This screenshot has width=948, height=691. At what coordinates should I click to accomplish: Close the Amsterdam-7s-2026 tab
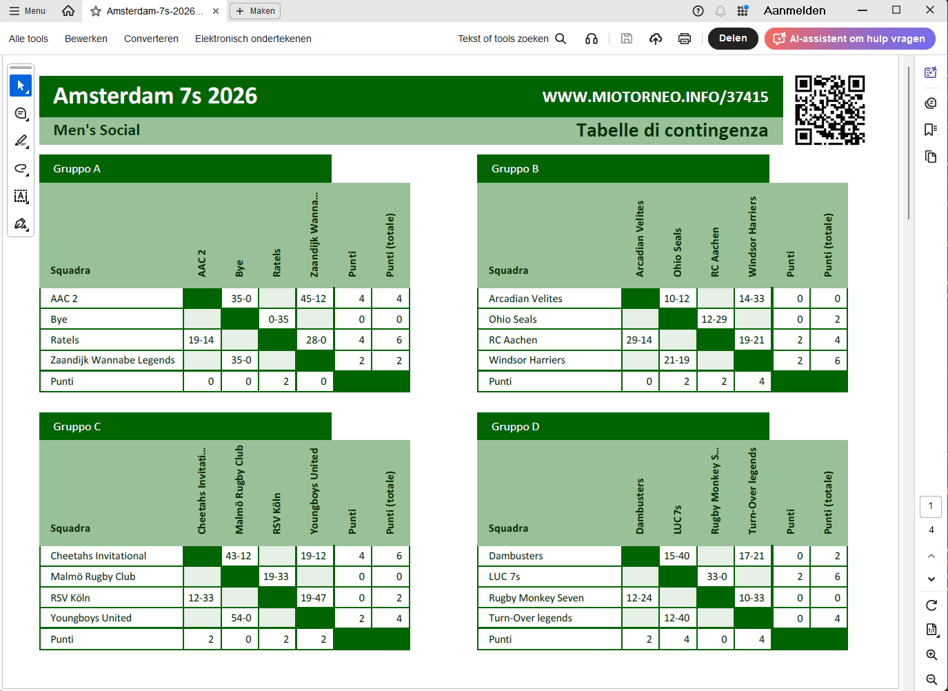point(216,11)
